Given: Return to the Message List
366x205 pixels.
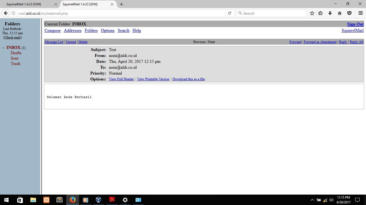Looking at the screenshot, I should 54,42.
